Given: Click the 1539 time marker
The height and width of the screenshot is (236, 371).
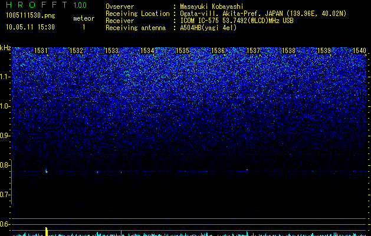Looking at the screenshot, I should pyautogui.click(x=324, y=51).
